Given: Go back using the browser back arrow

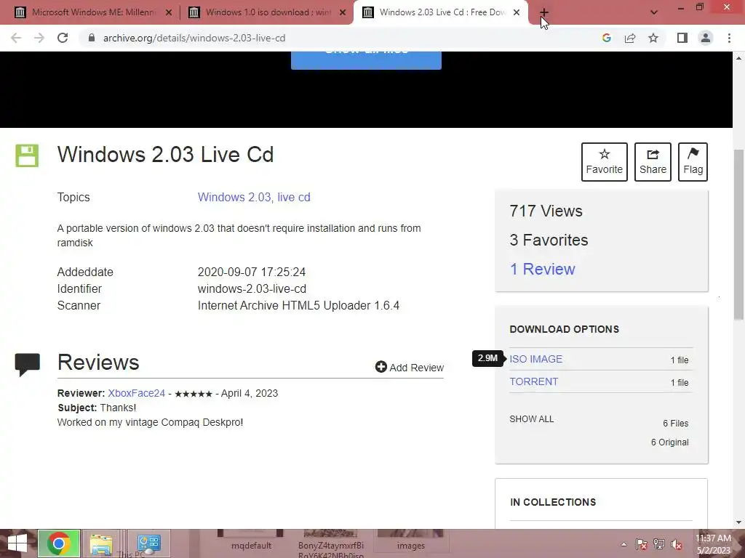Looking at the screenshot, I should (x=16, y=38).
